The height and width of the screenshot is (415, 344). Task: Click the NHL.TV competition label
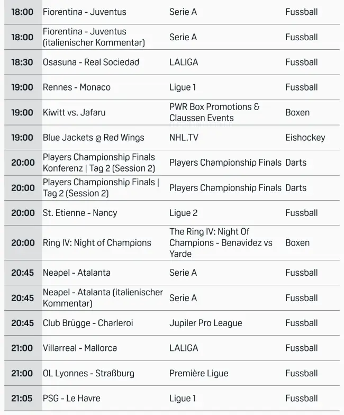(x=184, y=138)
